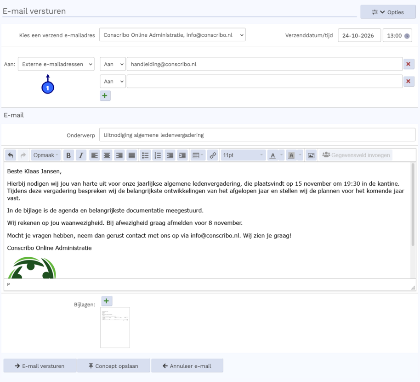This screenshot has width=420, height=382.
Task: Toggle bold formatting
Action: pos(68,155)
